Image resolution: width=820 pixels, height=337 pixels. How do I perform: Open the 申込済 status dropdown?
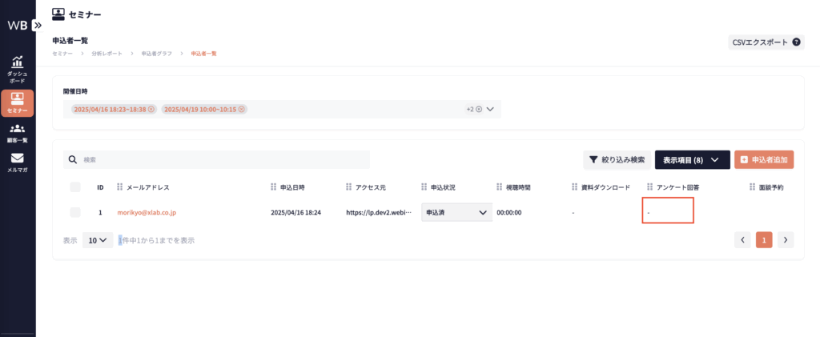pyautogui.click(x=456, y=212)
